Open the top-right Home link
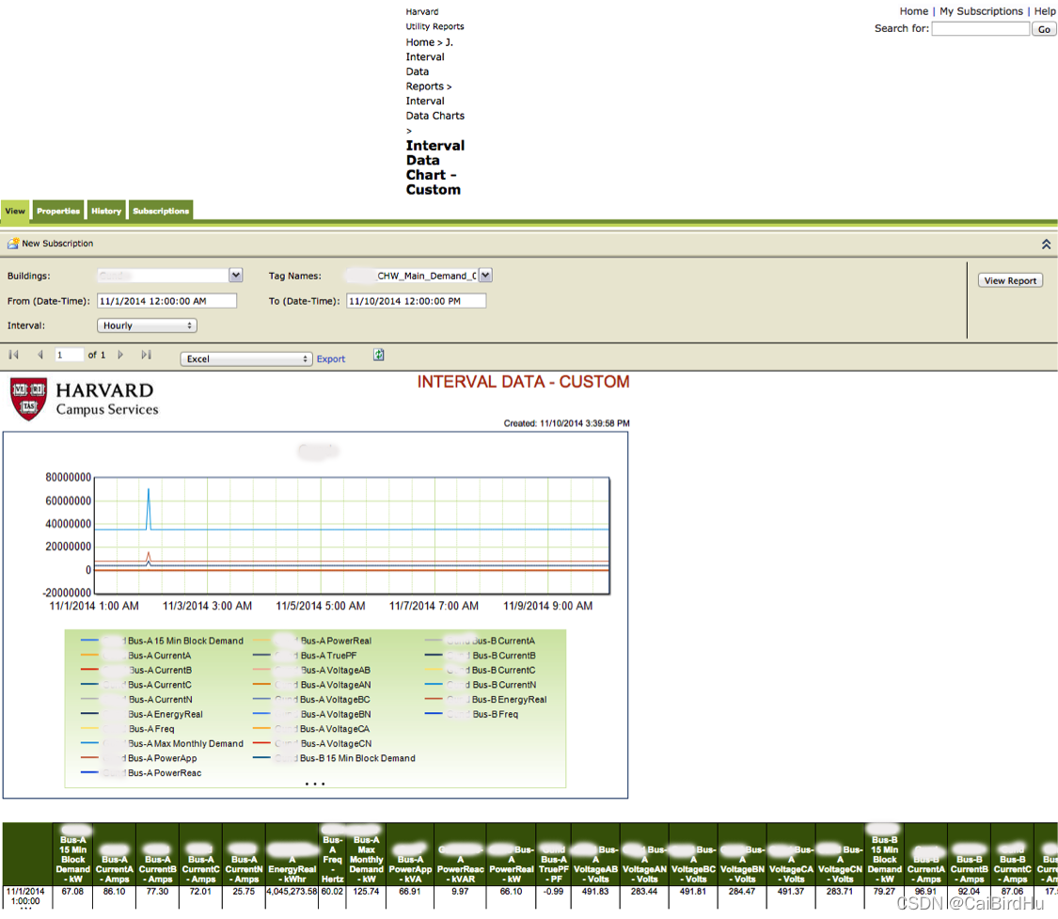This screenshot has height=919, width=1058. coord(913,11)
